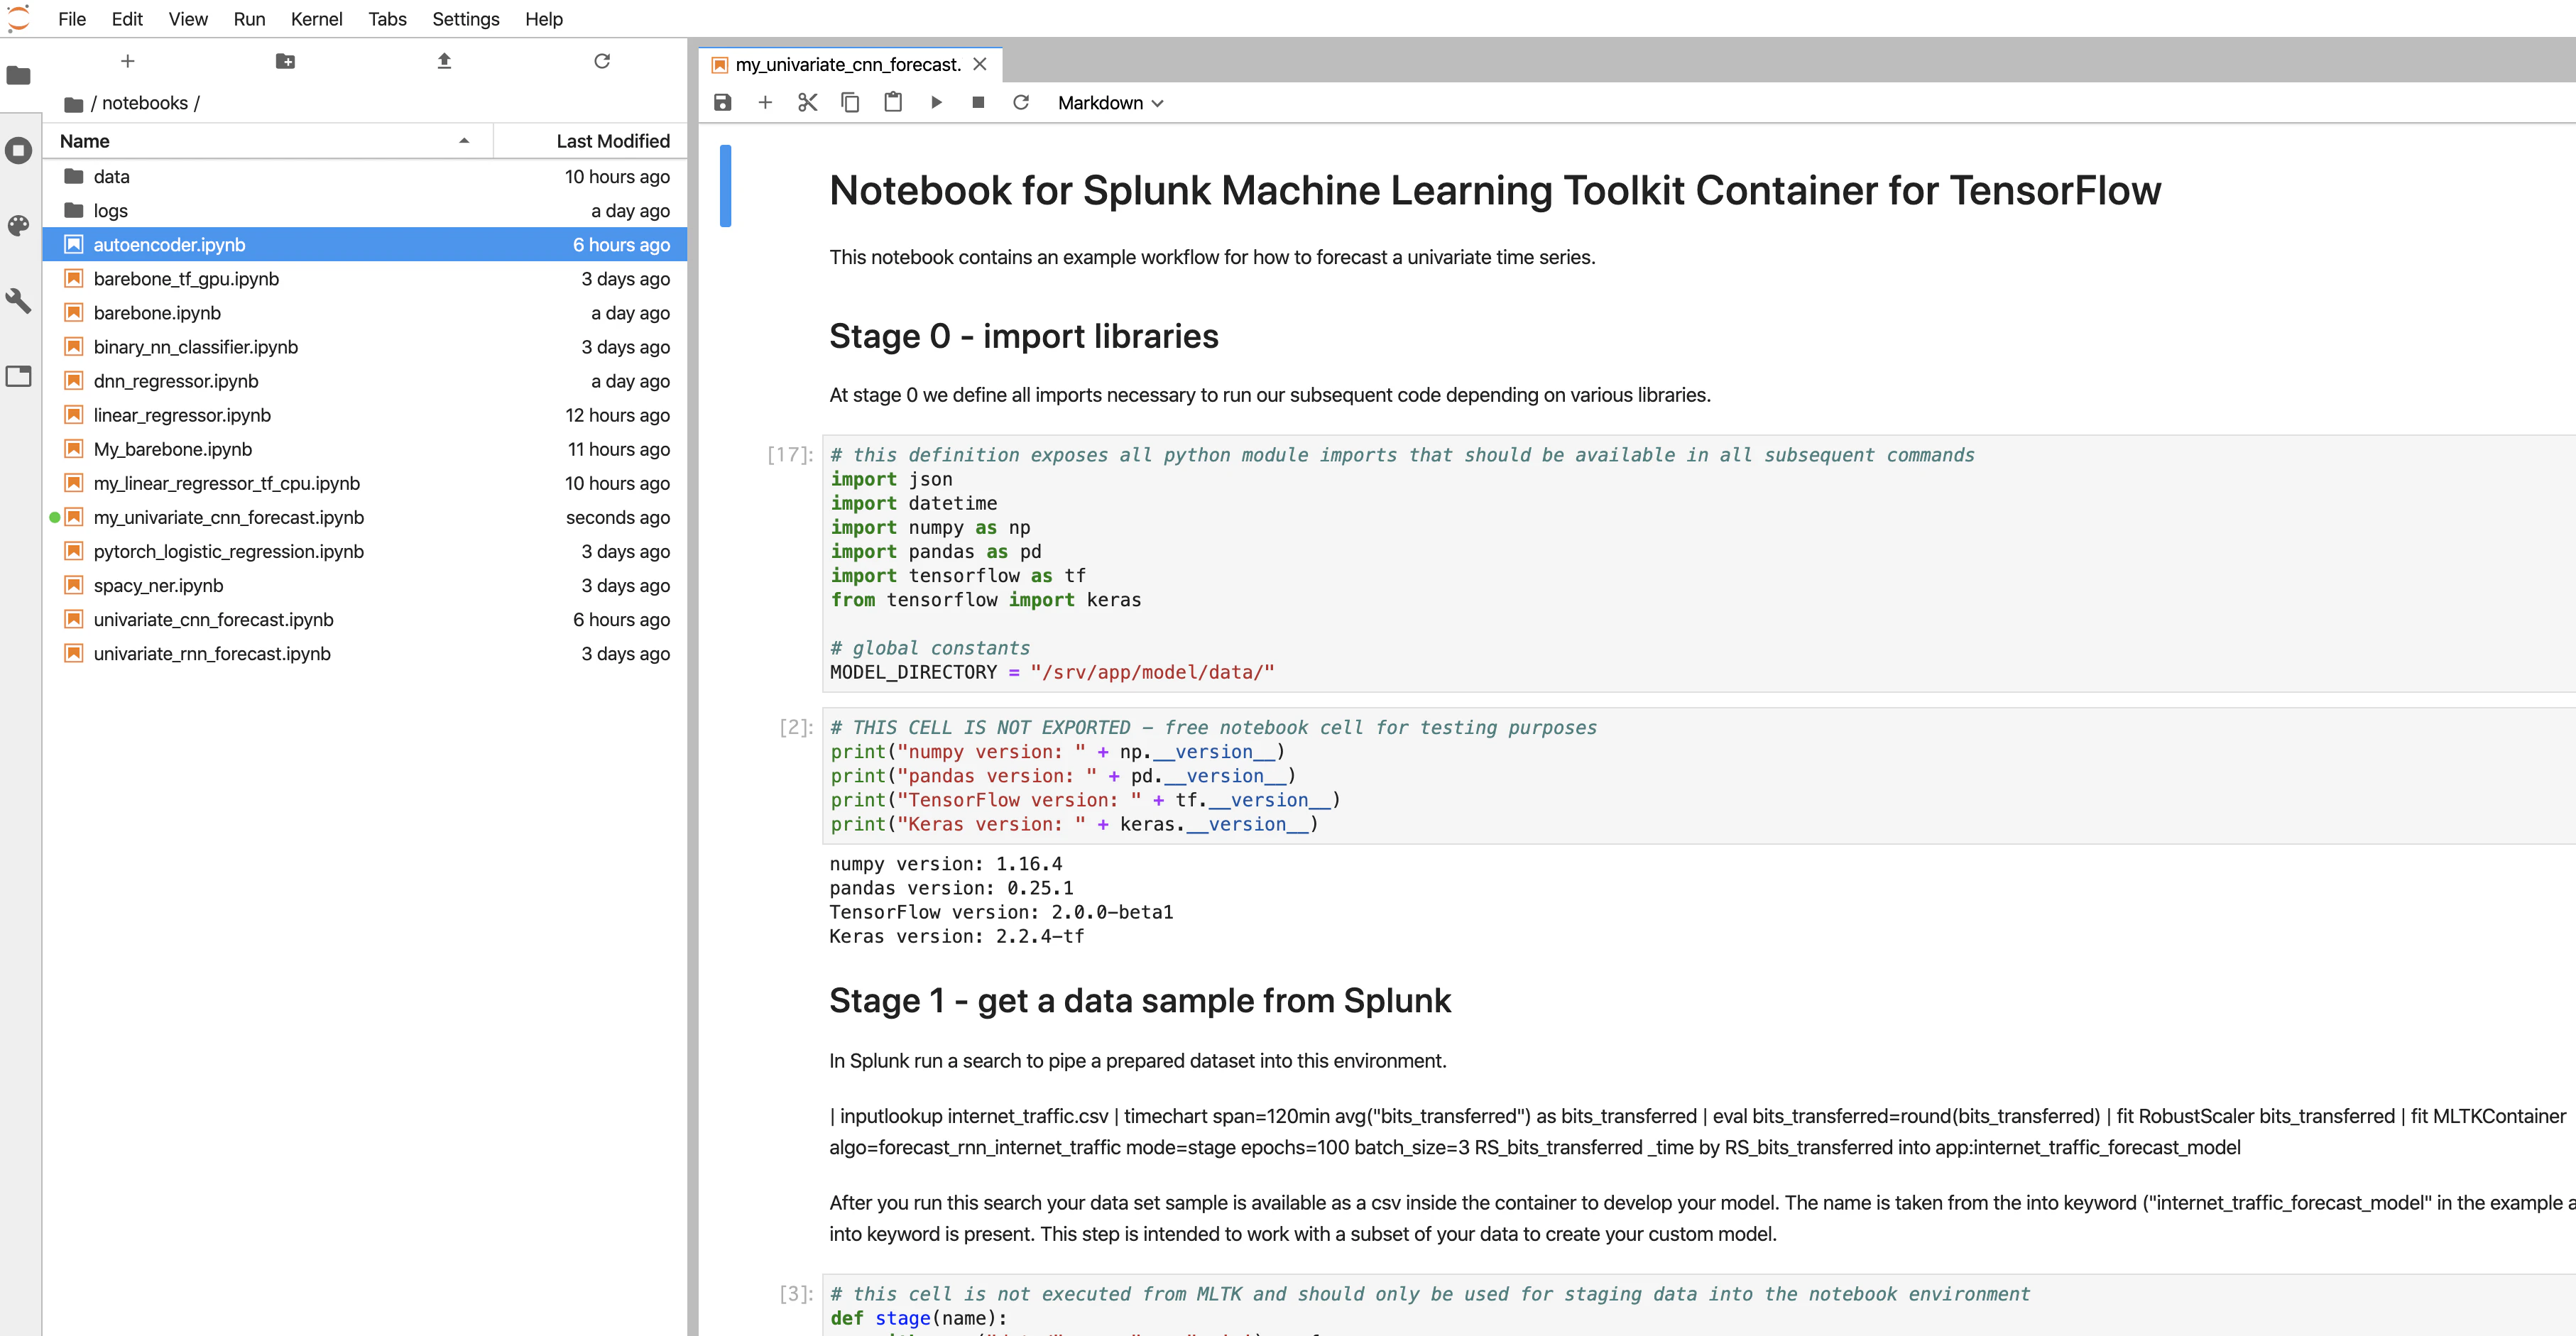Click the version-printing code cell
This screenshot has width=2576, height=1336.
click(x=1698, y=776)
